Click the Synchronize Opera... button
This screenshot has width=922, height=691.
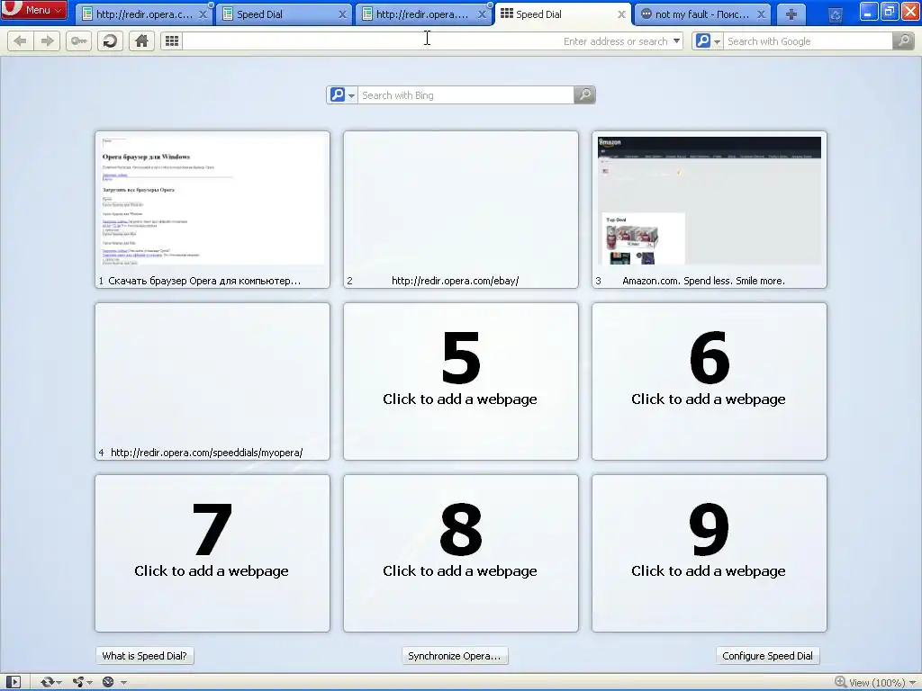(x=455, y=656)
